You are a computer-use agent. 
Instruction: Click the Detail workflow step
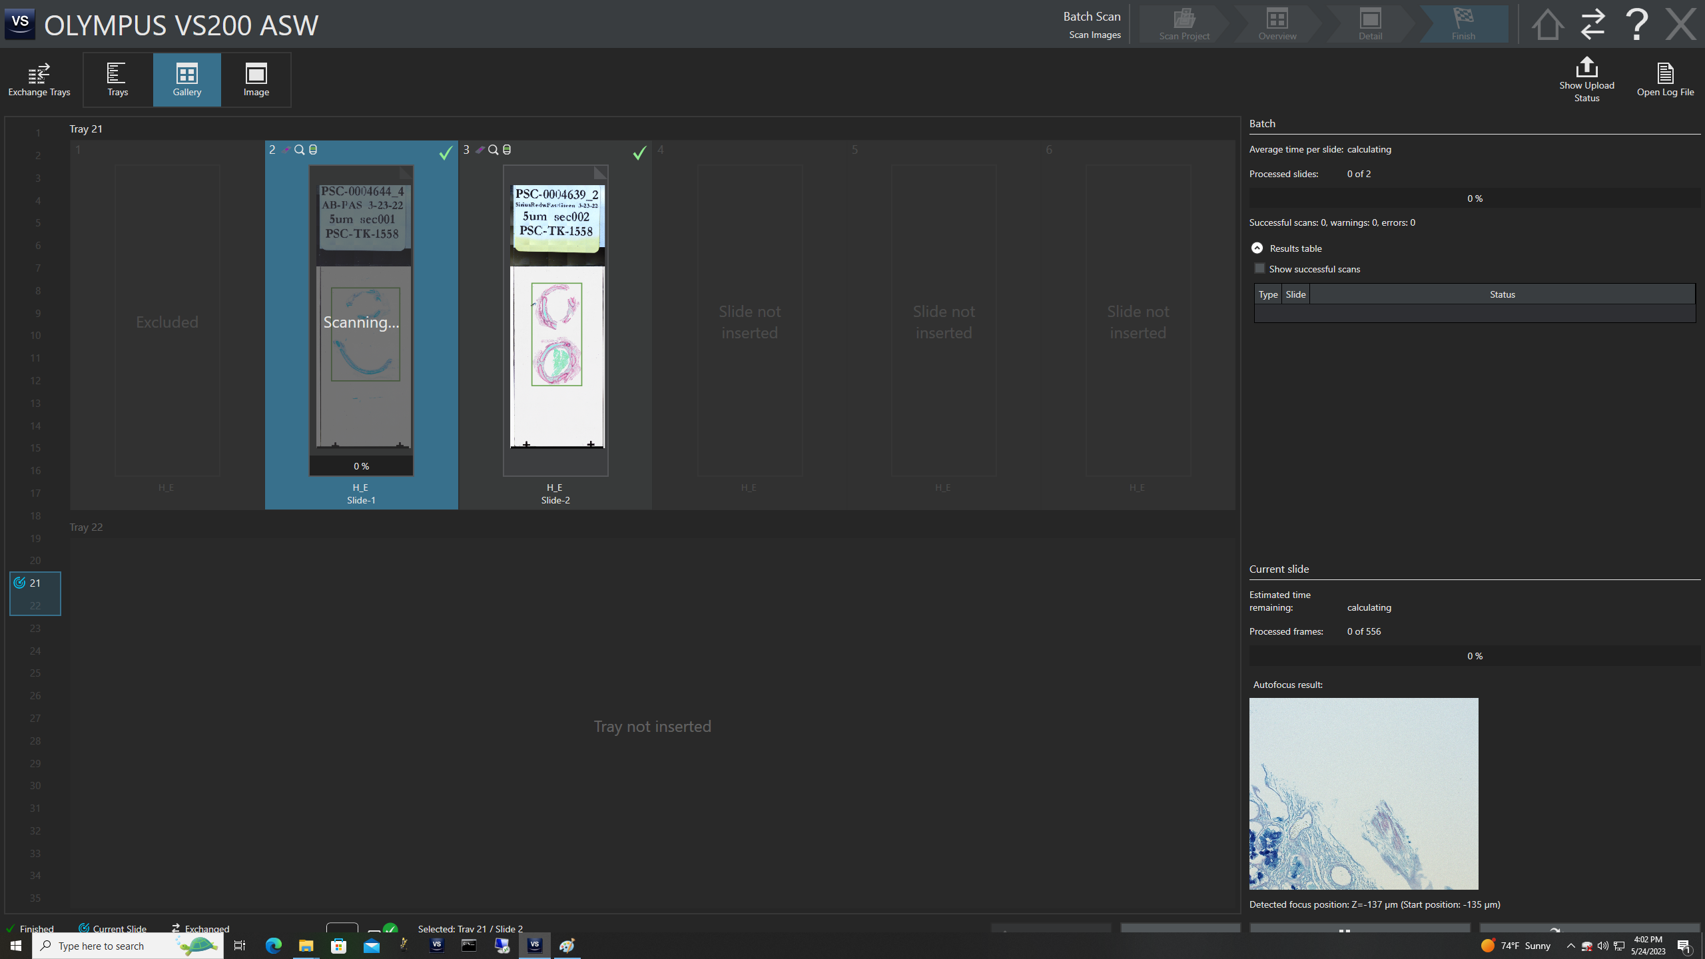pyautogui.click(x=1370, y=25)
